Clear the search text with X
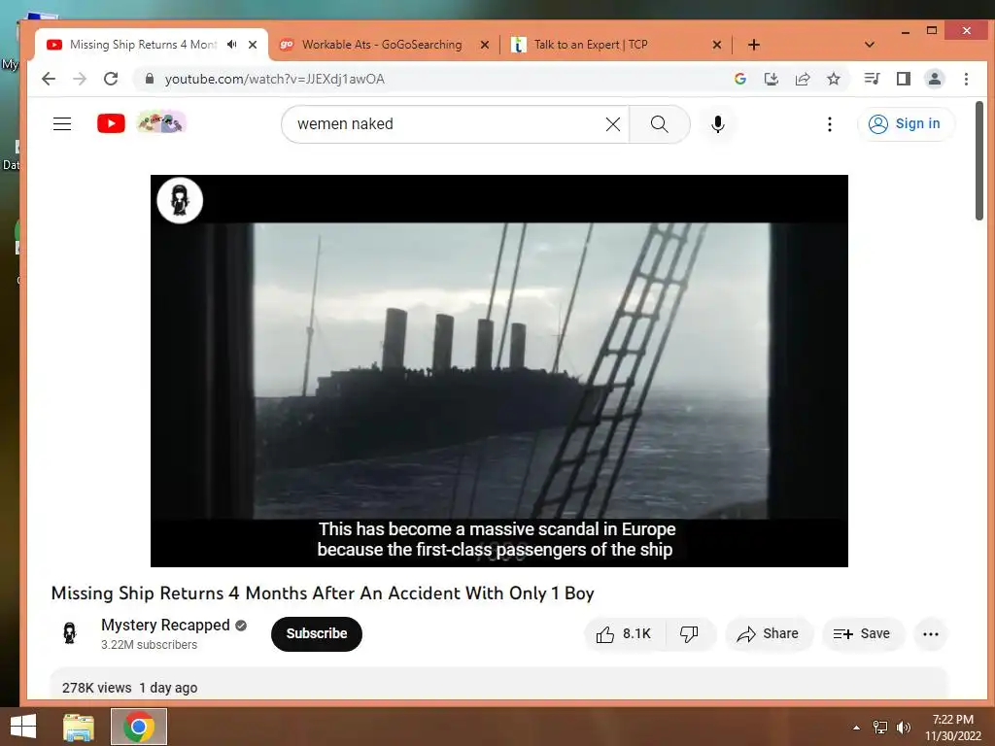 click(613, 124)
